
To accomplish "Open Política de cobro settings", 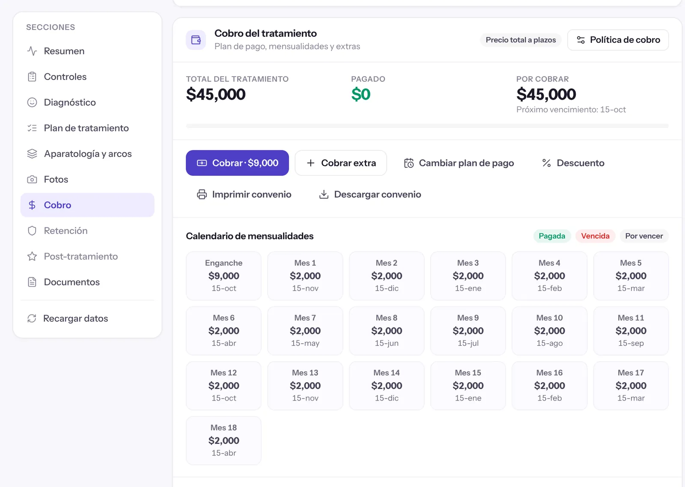I will (618, 40).
